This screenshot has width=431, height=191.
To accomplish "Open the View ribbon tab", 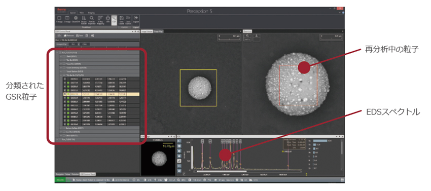I will (x=82, y=13).
